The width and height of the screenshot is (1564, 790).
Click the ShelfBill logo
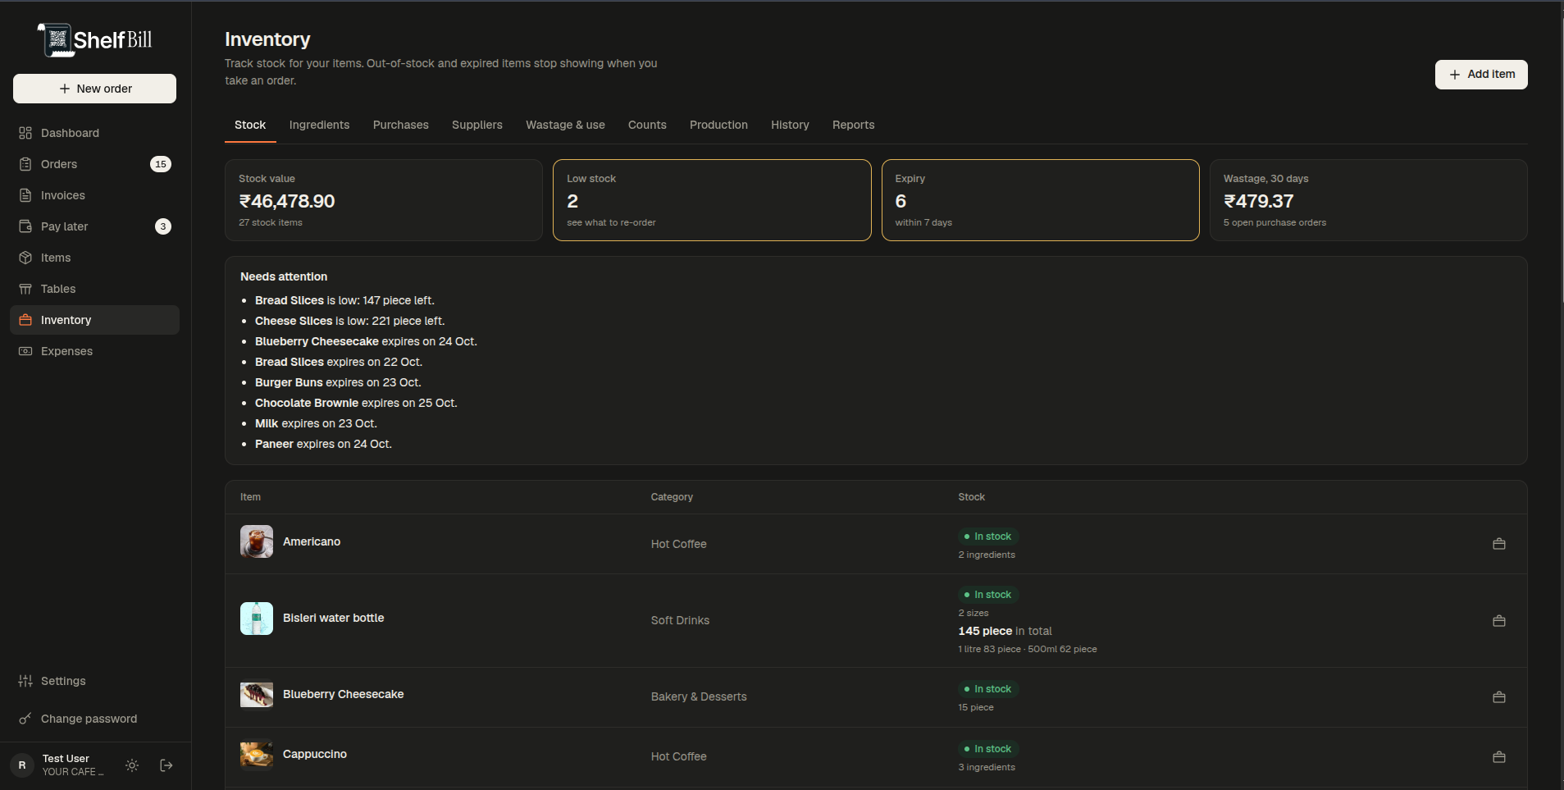click(95, 39)
